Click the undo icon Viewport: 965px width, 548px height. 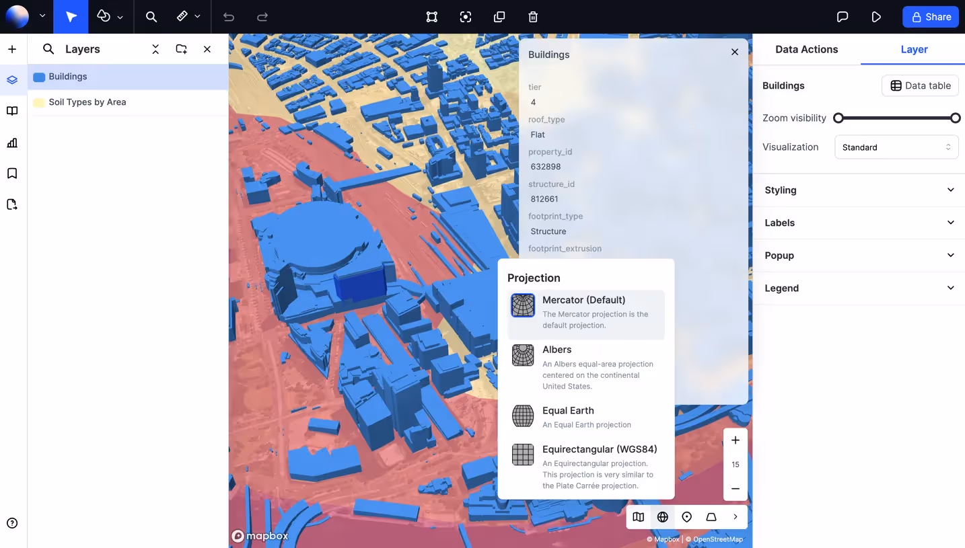tap(228, 17)
